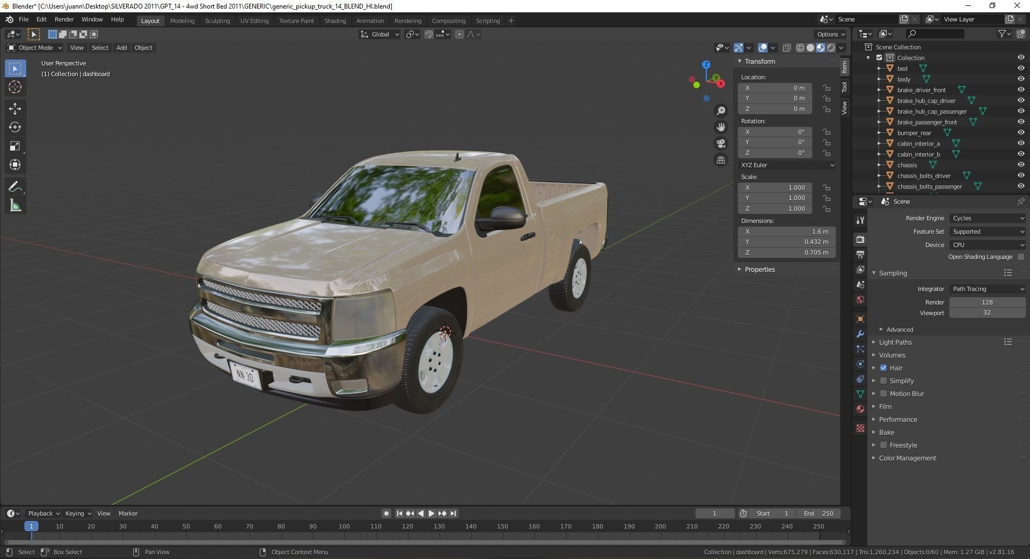
Task: Expand the Light Paths panel
Action: pos(895,342)
